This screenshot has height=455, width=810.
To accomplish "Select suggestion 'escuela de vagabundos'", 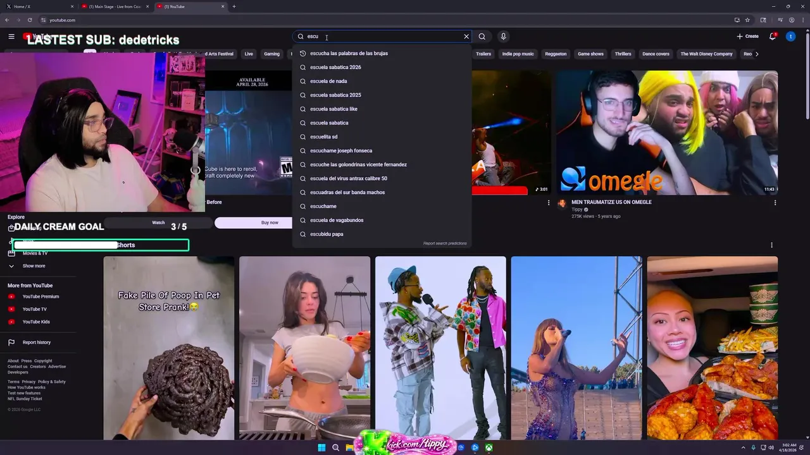I will click(x=382, y=220).
